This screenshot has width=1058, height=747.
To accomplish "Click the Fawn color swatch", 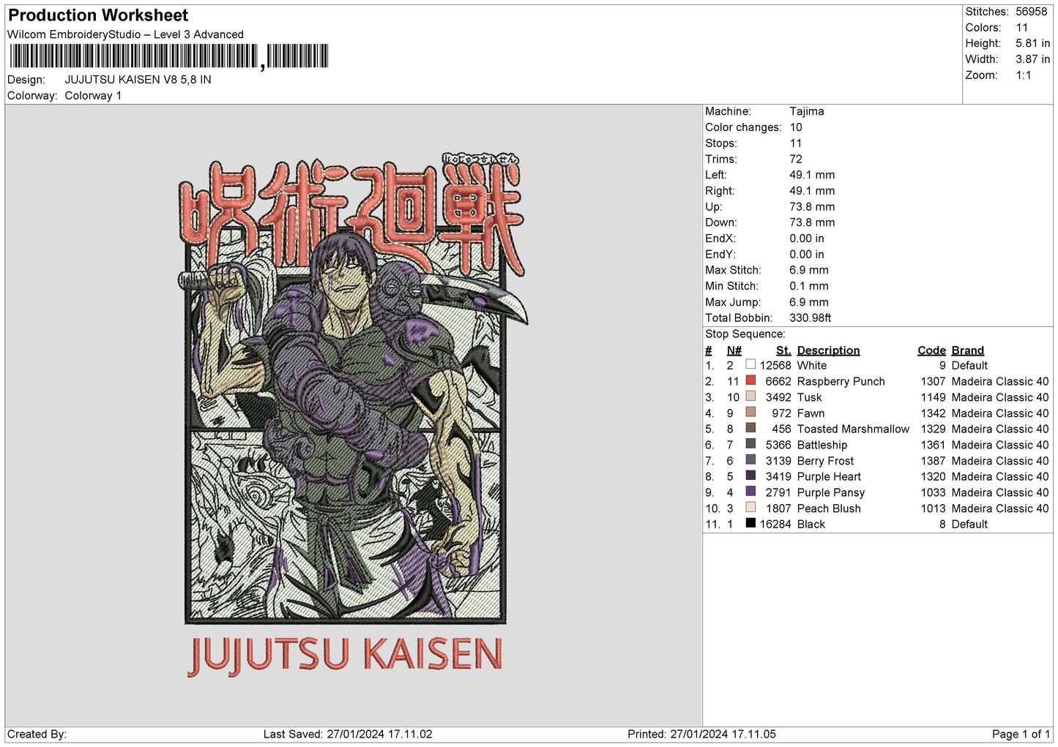I will click(750, 412).
